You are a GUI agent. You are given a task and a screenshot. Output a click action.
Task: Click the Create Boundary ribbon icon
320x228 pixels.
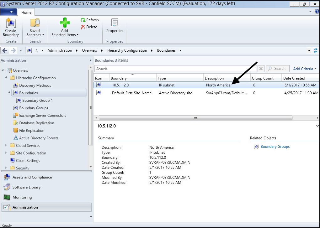point(11,27)
